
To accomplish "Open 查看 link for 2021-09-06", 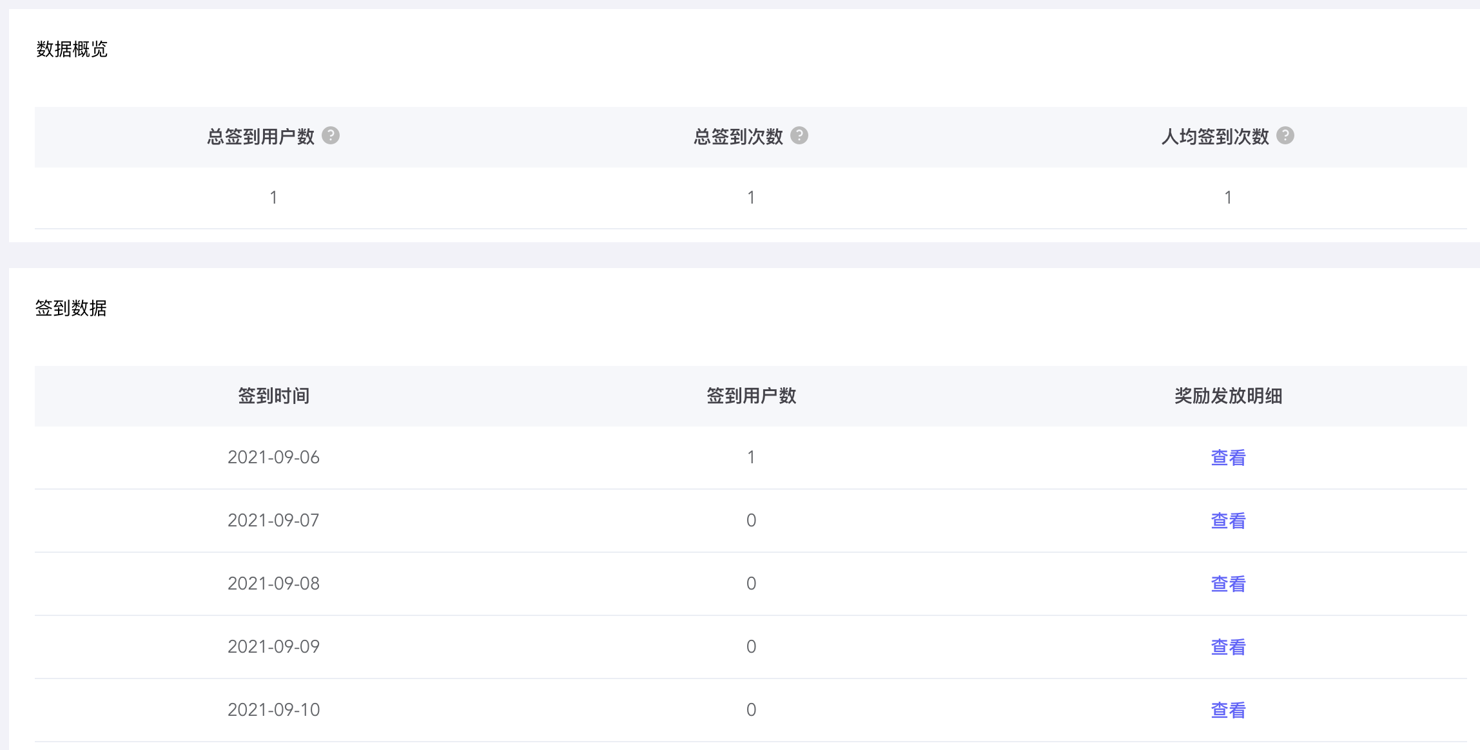I will click(x=1228, y=457).
